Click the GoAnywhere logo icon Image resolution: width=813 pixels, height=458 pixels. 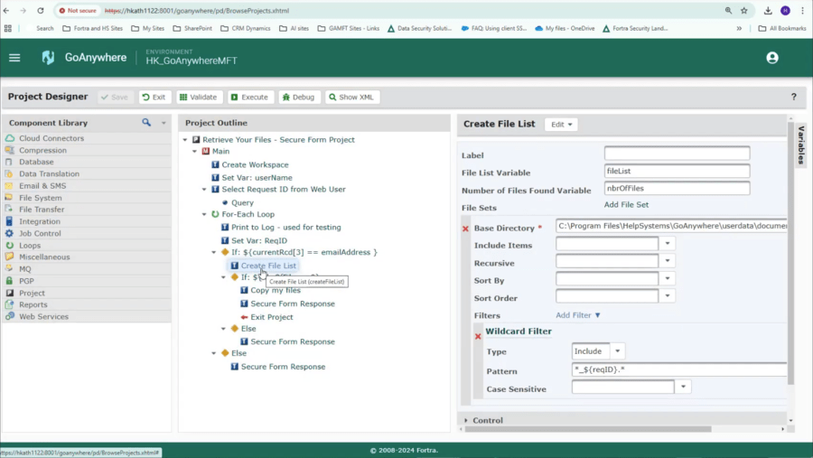48,58
